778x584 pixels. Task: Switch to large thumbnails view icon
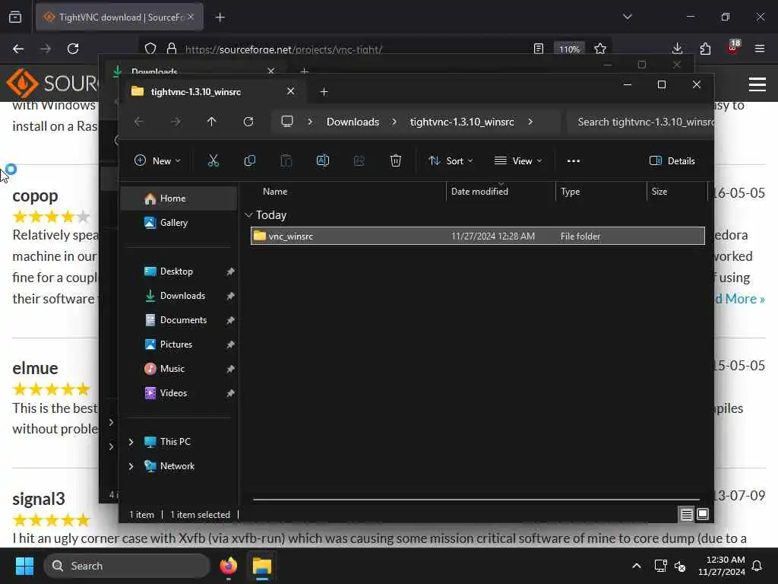pyautogui.click(x=703, y=515)
